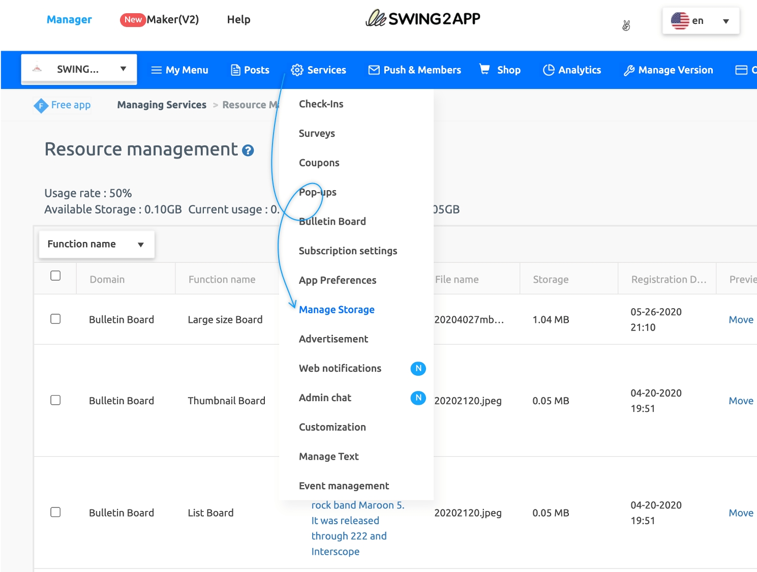The height and width of the screenshot is (572, 757).
Task: Check the Large size Board row checkbox
Action: [x=55, y=319]
